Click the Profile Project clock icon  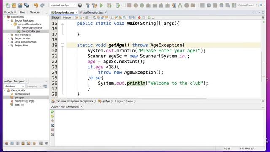point(118,5)
